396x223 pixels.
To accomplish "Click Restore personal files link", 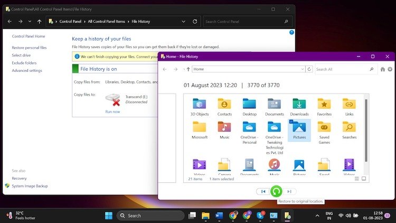I will (x=29, y=48).
